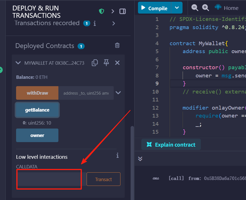Viewport: 246px width, 200px height.
Task: Click the [call] from address log entry
Action: pos(207,178)
